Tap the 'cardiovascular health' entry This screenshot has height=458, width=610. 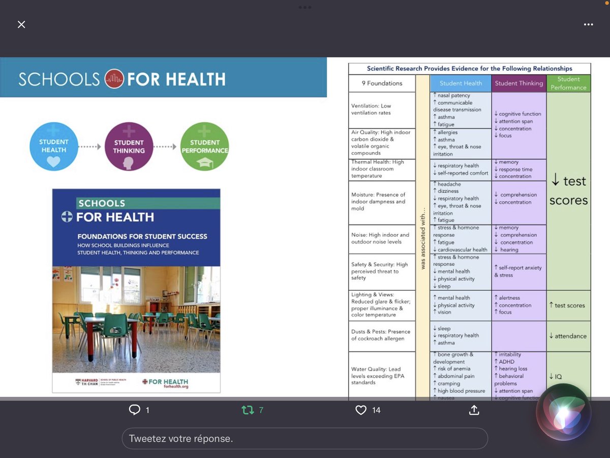point(460,250)
